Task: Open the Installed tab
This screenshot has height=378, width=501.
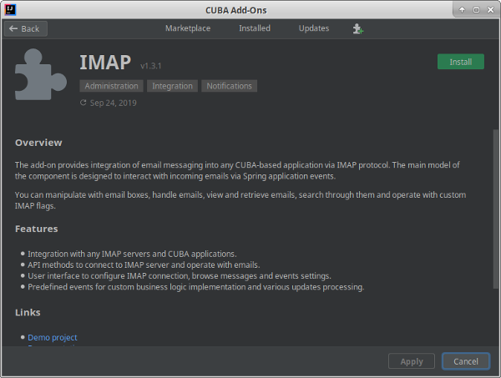Action: tap(255, 28)
